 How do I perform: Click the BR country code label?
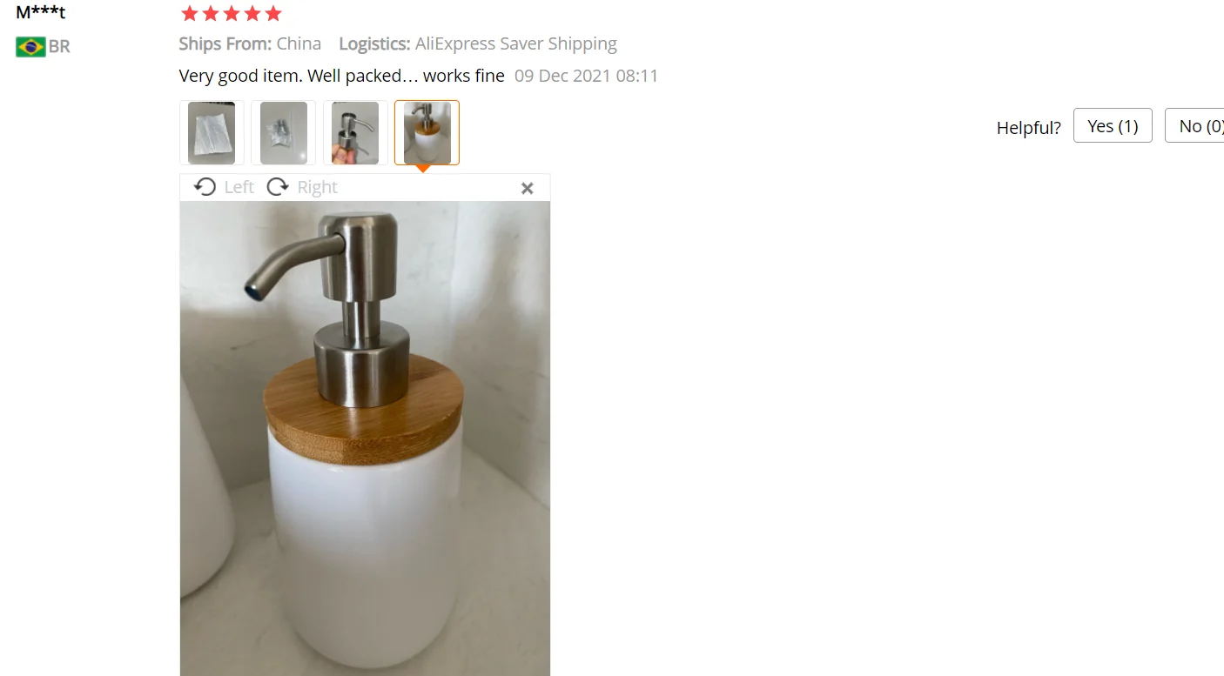click(x=59, y=47)
